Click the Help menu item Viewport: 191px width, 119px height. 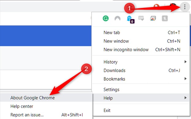[141, 98]
